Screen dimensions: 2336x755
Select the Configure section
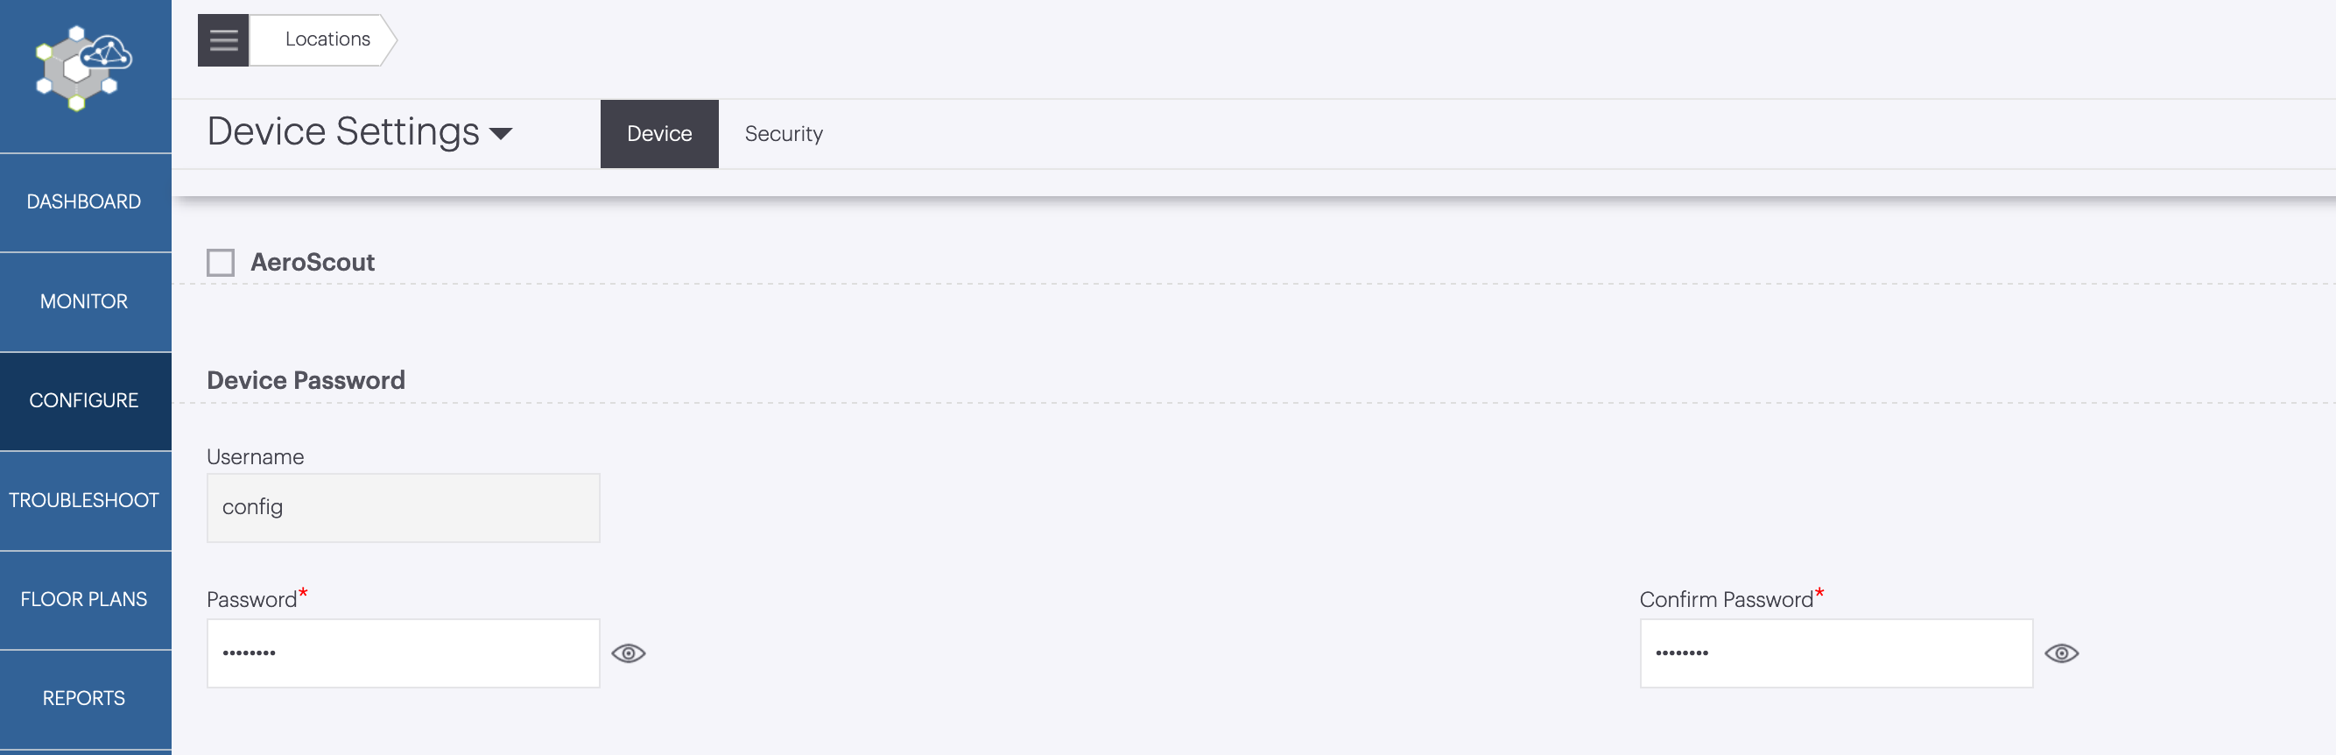tap(84, 400)
